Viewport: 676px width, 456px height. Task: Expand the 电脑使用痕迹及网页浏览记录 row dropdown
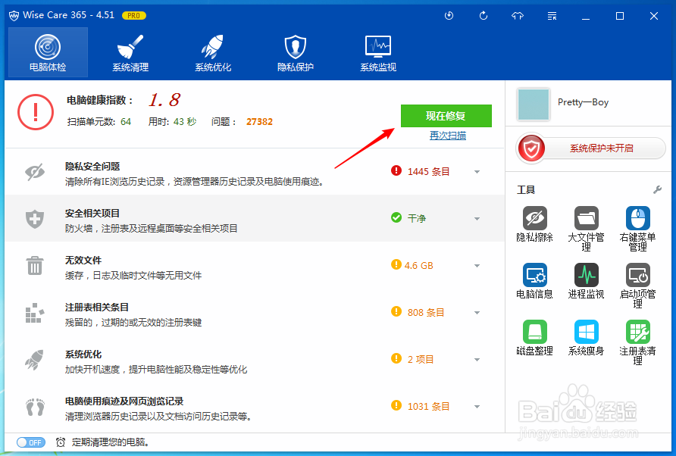coord(477,407)
